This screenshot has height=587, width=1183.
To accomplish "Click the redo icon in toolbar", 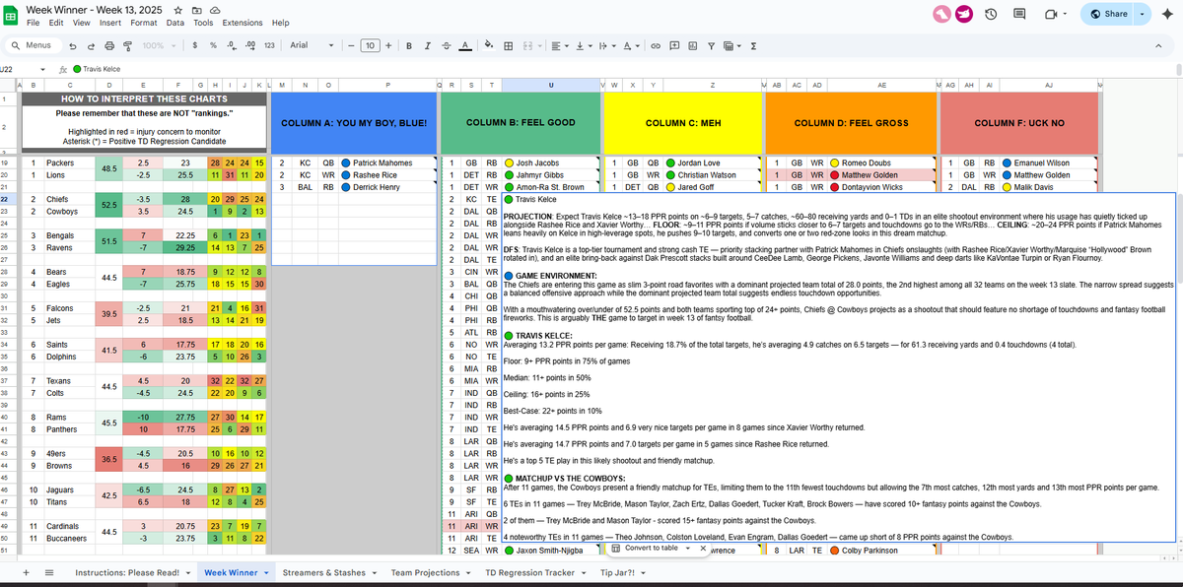I will (x=92, y=45).
